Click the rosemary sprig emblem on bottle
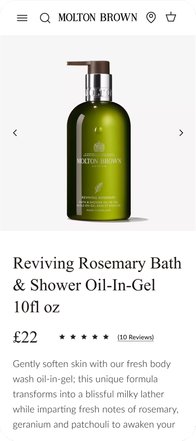196x441 pixels. 99,188
